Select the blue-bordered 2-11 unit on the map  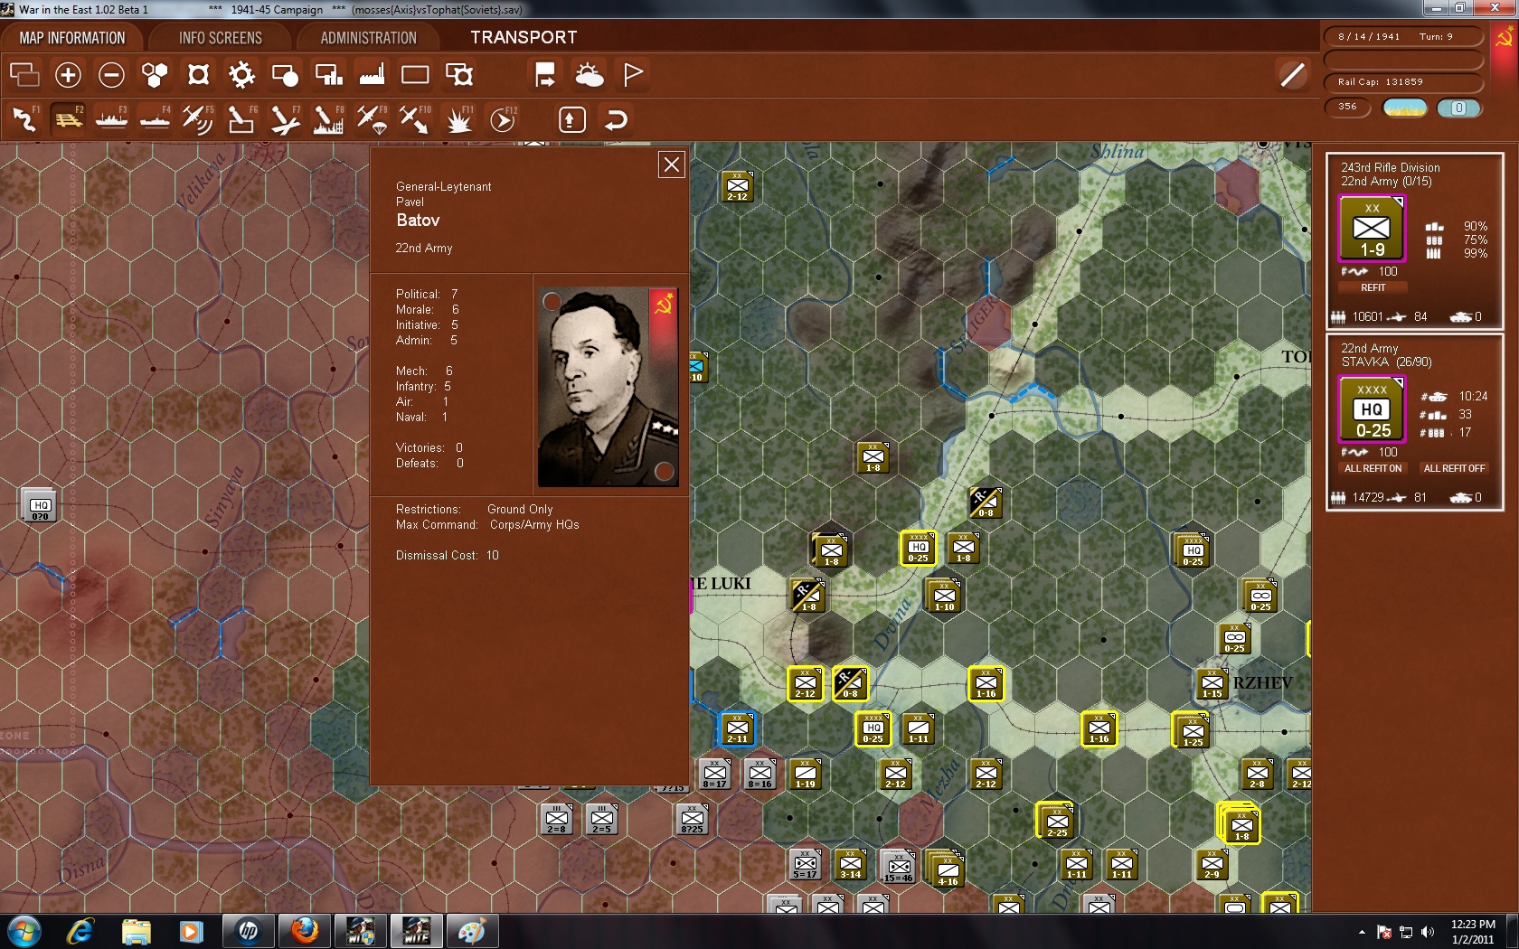[x=738, y=728]
